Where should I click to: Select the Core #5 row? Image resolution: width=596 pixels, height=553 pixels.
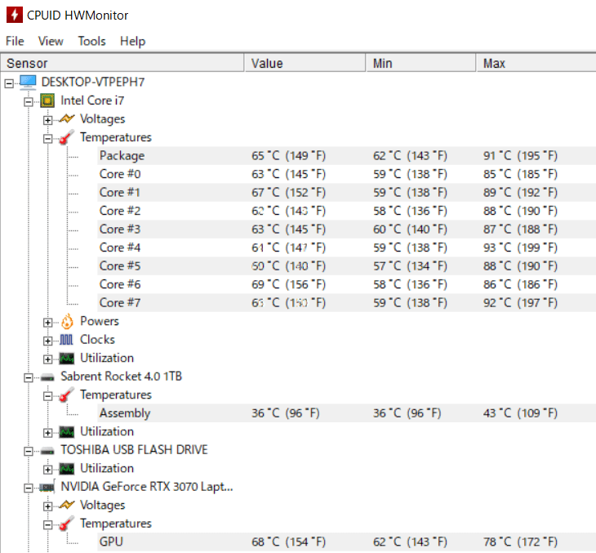coord(347,265)
